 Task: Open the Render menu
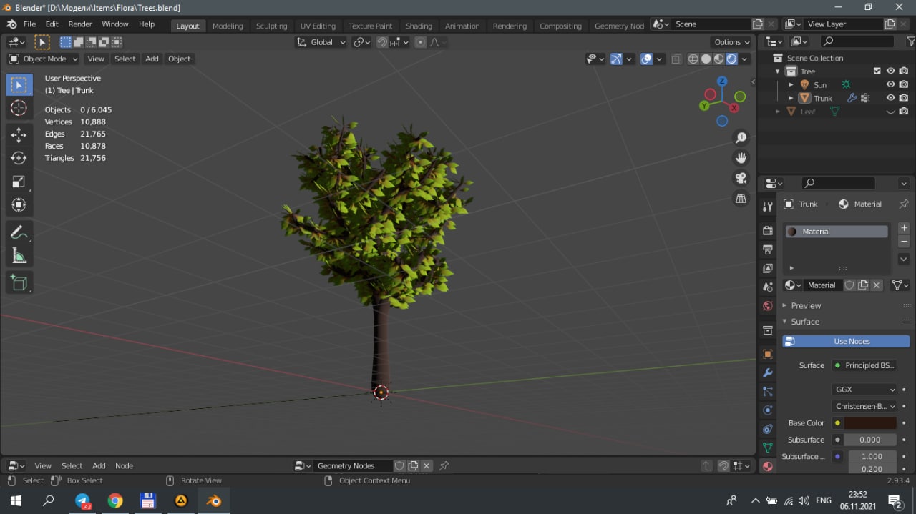[x=80, y=24]
